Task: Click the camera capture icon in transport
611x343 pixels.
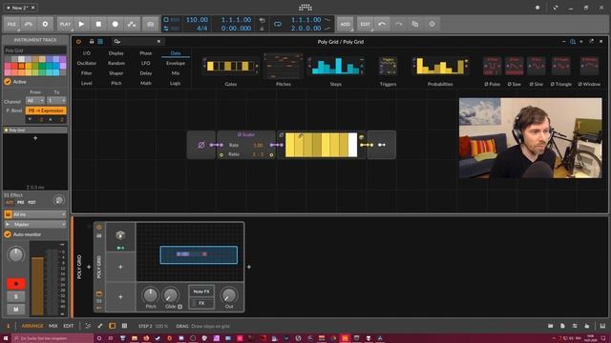Action: [x=151, y=24]
